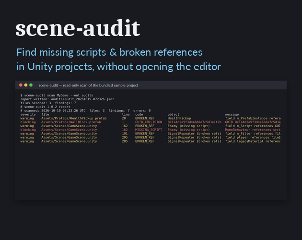Click the GUID message on WallBlock row

(x=253, y=122)
